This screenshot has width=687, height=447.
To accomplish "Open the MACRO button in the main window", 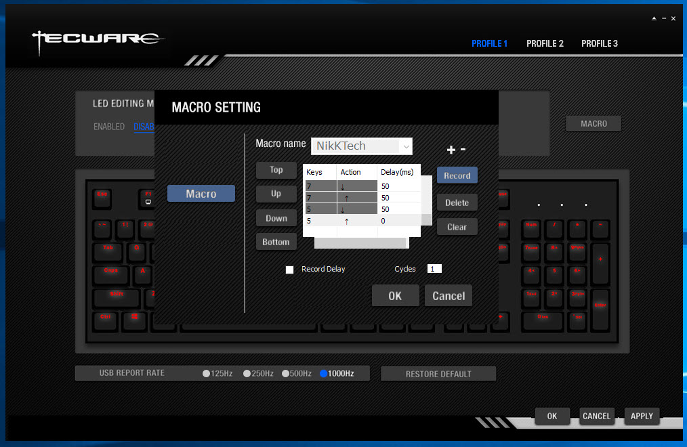I will point(594,123).
